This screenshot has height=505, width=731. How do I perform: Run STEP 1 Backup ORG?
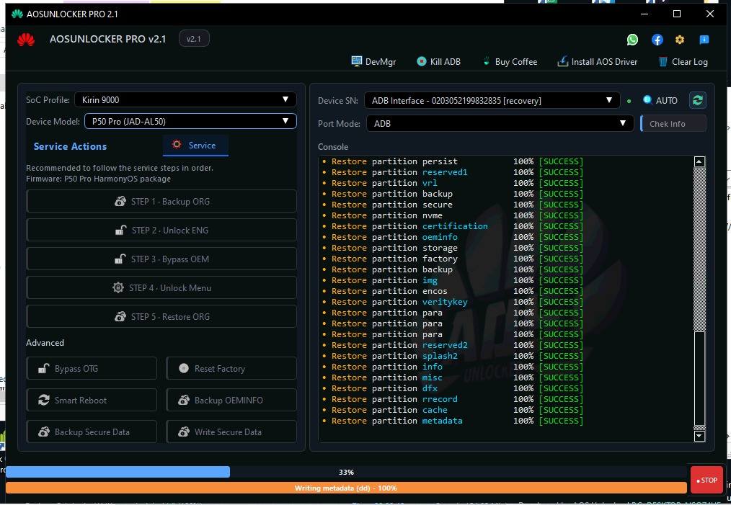161,201
